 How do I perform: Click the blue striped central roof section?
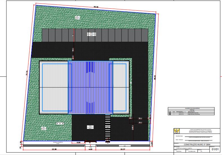[x=89, y=87]
